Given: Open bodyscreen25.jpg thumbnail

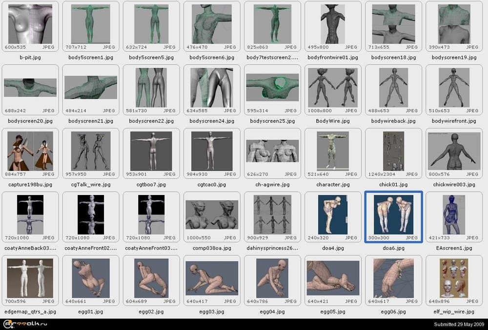Looking at the screenshot, I should (x=272, y=88).
